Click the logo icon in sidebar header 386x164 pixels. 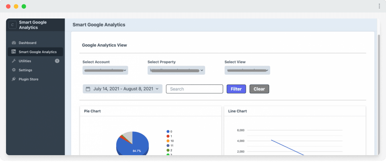[12, 25]
